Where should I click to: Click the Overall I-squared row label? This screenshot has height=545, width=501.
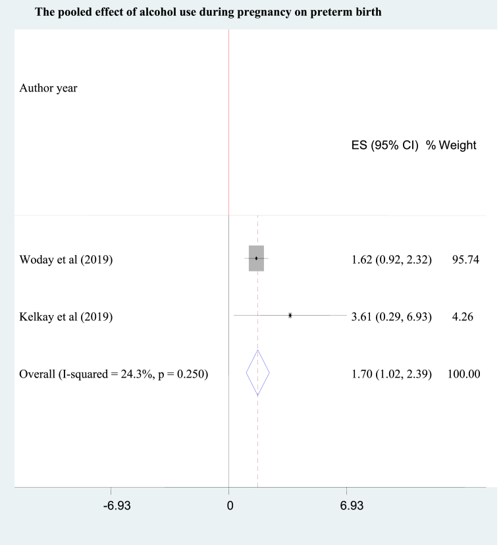(113, 374)
